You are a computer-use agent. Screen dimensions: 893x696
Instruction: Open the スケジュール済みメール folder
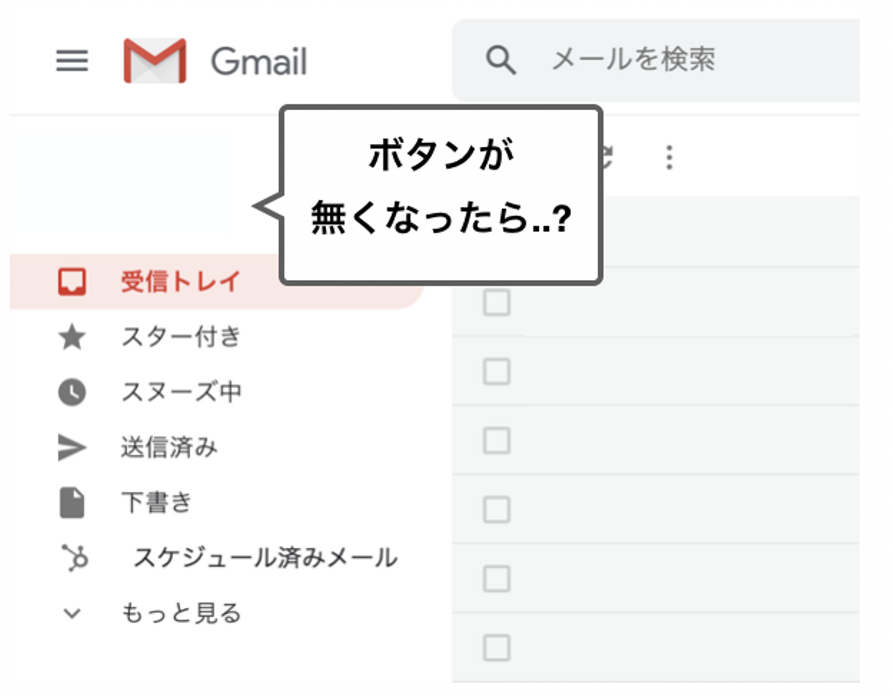tap(265, 557)
